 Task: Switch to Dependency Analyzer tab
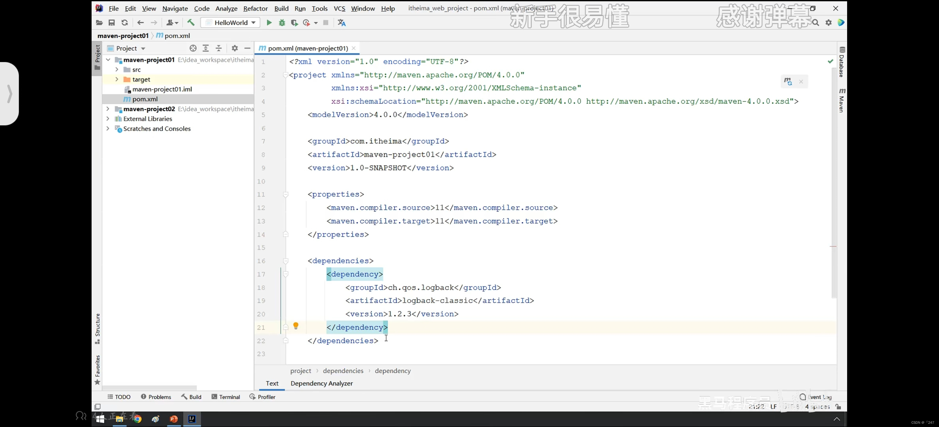(322, 383)
